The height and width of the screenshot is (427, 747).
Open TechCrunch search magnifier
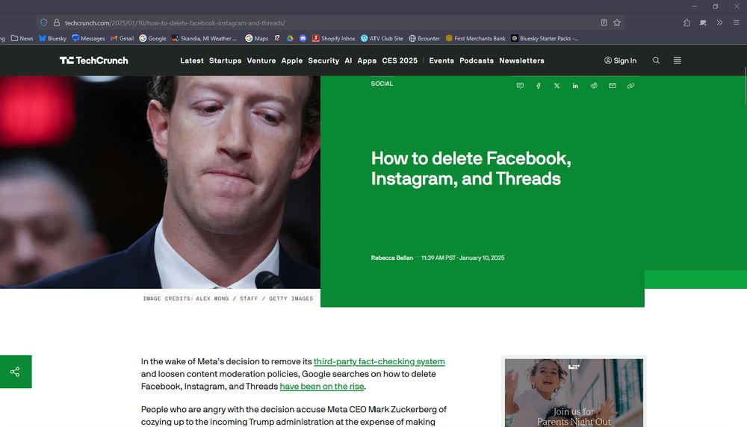point(656,60)
